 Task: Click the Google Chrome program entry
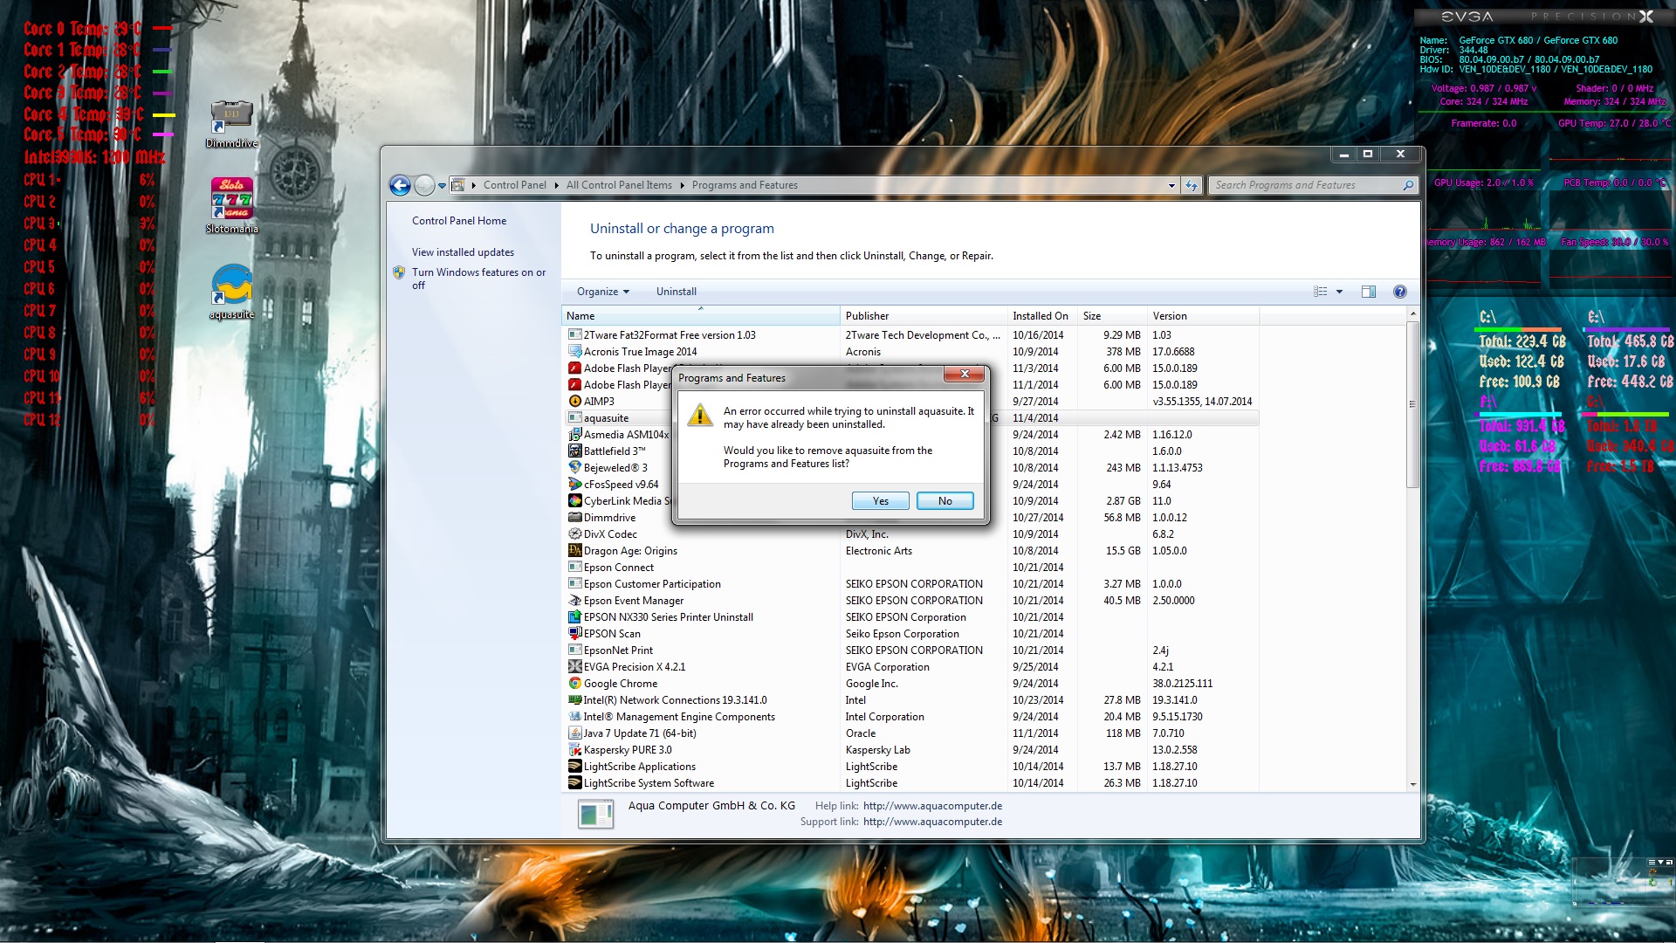pos(621,684)
